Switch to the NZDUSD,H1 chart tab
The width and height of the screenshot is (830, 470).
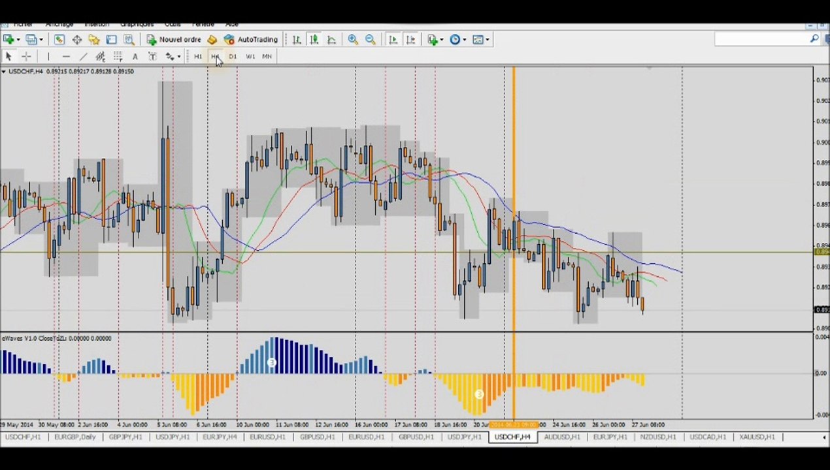tap(658, 437)
